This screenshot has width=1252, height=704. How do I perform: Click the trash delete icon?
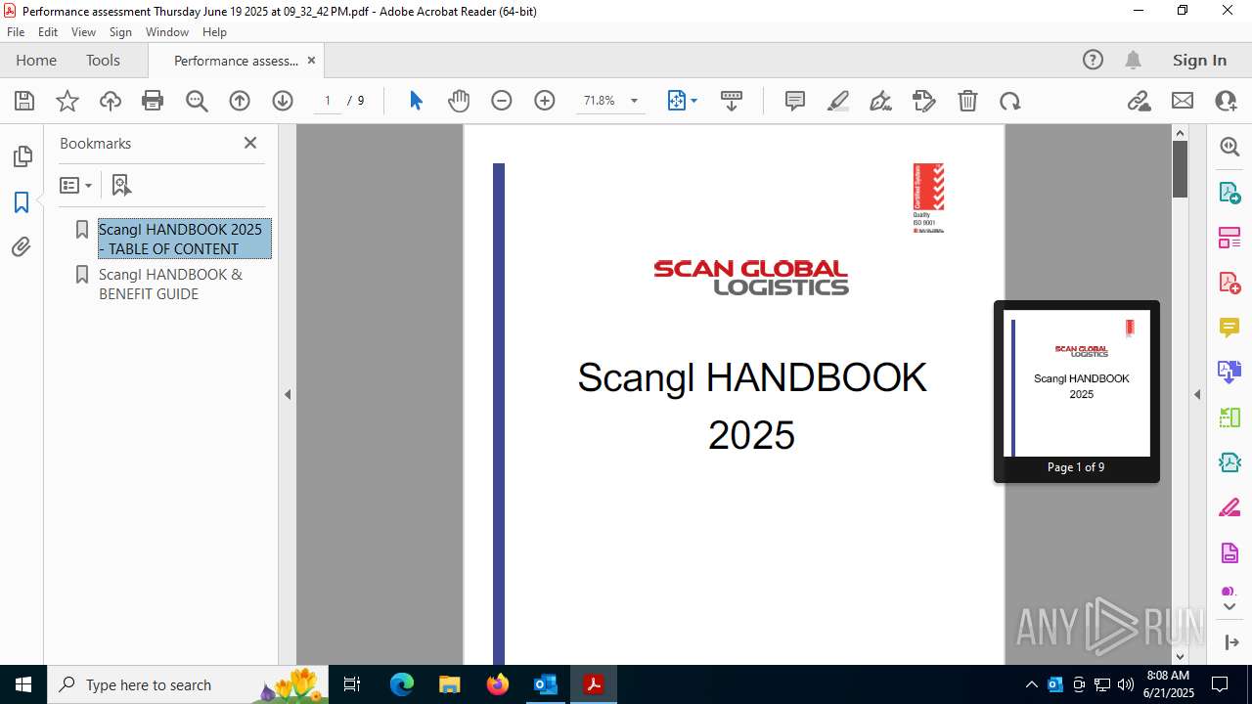[967, 101]
